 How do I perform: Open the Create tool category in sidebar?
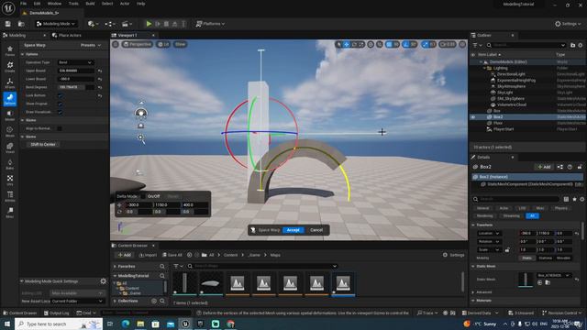(x=10, y=67)
